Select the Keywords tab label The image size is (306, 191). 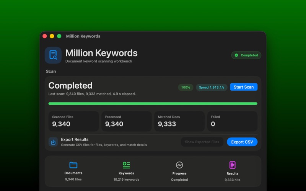pos(126,173)
